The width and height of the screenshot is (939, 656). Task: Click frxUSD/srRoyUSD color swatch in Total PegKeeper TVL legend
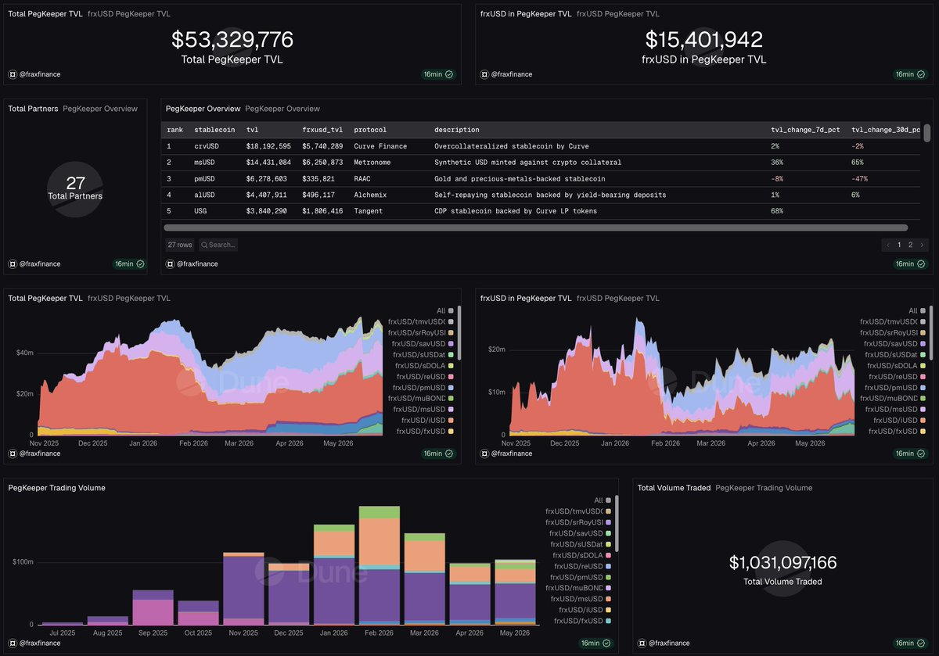pyautogui.click(x=450, y=332)
